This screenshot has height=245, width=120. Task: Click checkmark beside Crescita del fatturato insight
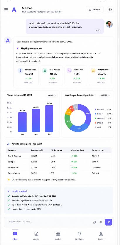coord(9,196)
